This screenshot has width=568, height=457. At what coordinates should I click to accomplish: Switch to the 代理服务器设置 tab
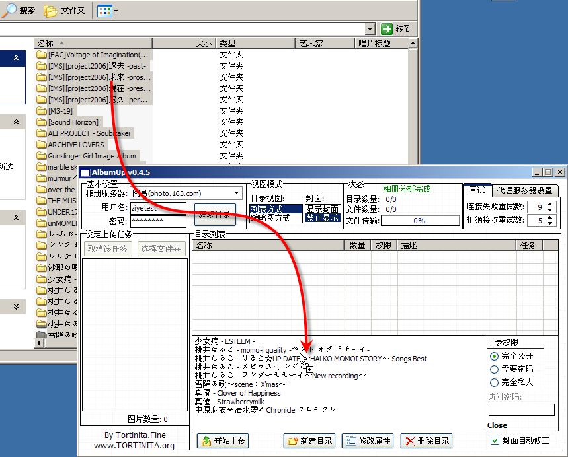[x=524, y=190]
